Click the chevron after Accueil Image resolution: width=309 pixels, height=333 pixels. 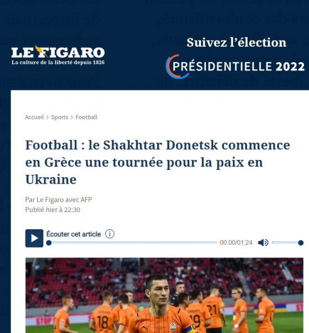click(48, 118)
